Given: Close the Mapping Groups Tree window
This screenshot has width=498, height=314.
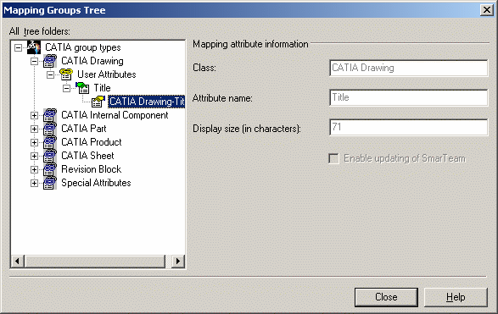Looking at the screenshot, I should (x=487, y=10).
